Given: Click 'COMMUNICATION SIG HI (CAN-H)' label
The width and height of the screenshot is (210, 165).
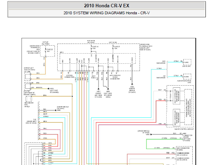Looking at the screenshot, I should tap(183, 159).
